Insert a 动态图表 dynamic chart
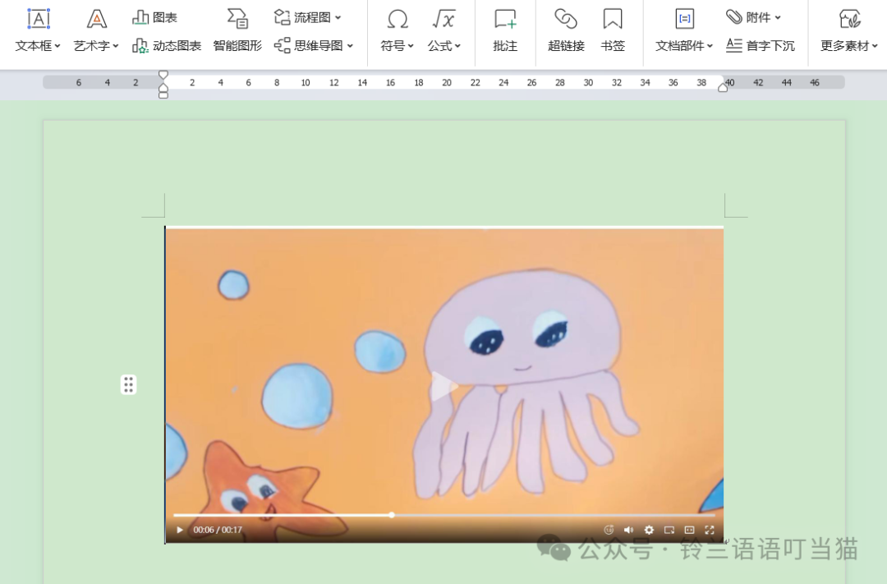The height and width of the screenshot is (584, 887). [166, 45]
